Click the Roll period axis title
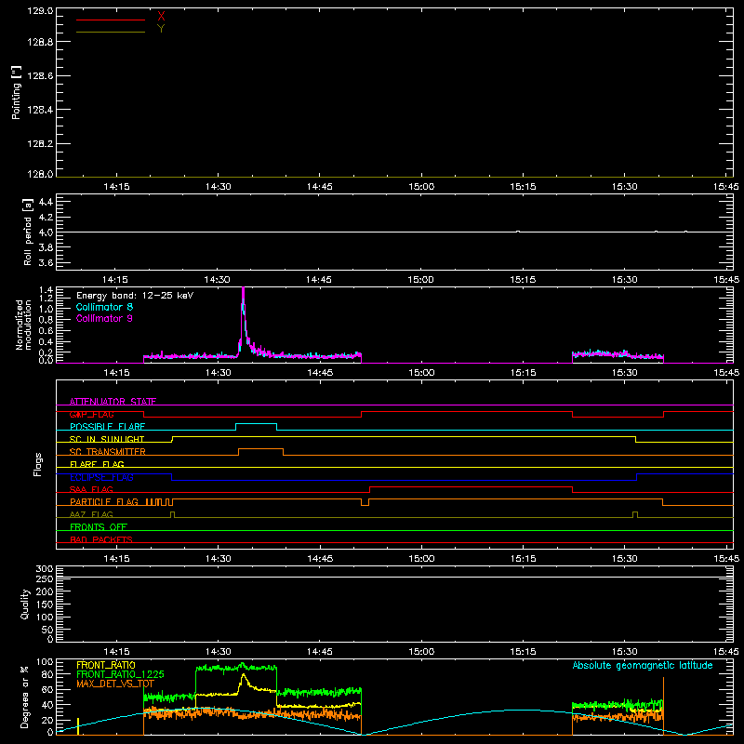The image size is (744, 744). (28, 232)
